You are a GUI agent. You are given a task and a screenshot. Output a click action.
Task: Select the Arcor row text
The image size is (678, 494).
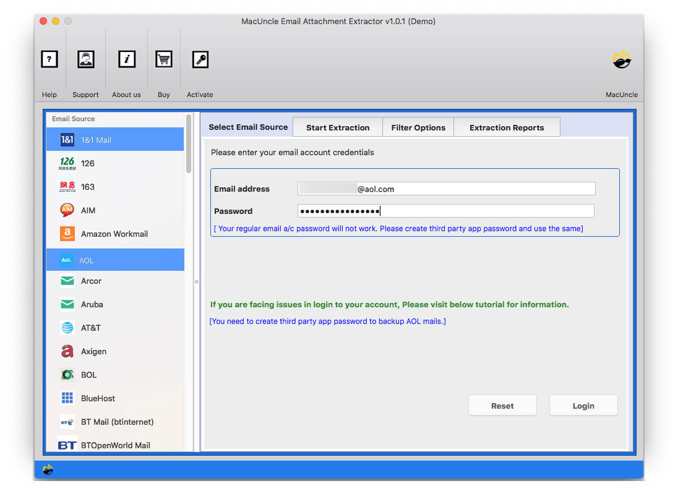(x=91, y=281)
